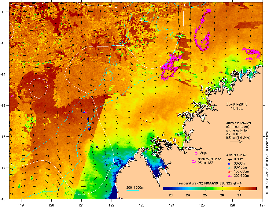This screenshot has height=208, width=269.
Task: Click the 'Temperature (°C) NOAA19_L3U' color bar title
Action: coord(201,183)
